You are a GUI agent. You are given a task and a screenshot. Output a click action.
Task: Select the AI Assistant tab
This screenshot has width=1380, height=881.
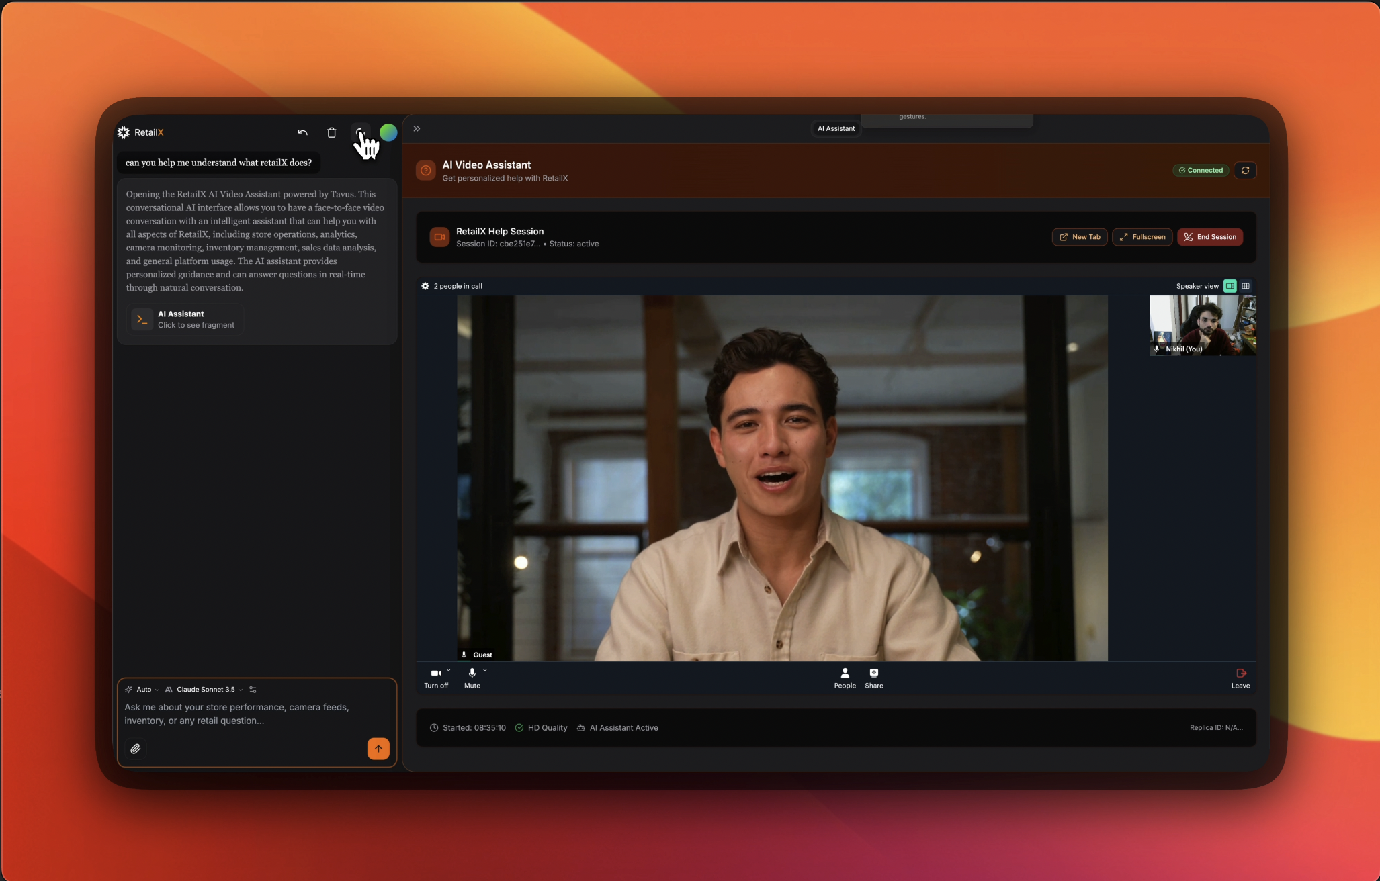pos(836,129)
